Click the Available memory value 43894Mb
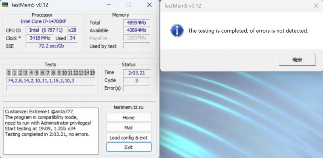 137,30
